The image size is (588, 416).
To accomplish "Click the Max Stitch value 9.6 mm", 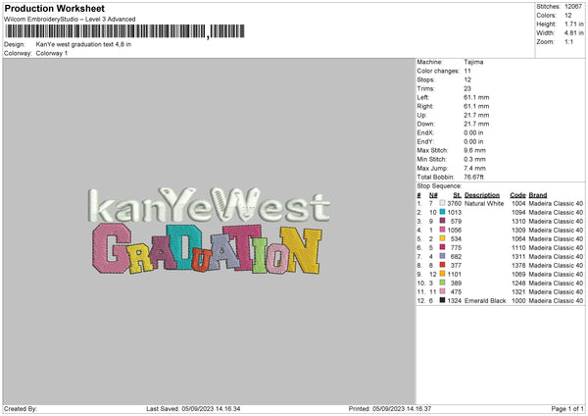I will [474, 150].
